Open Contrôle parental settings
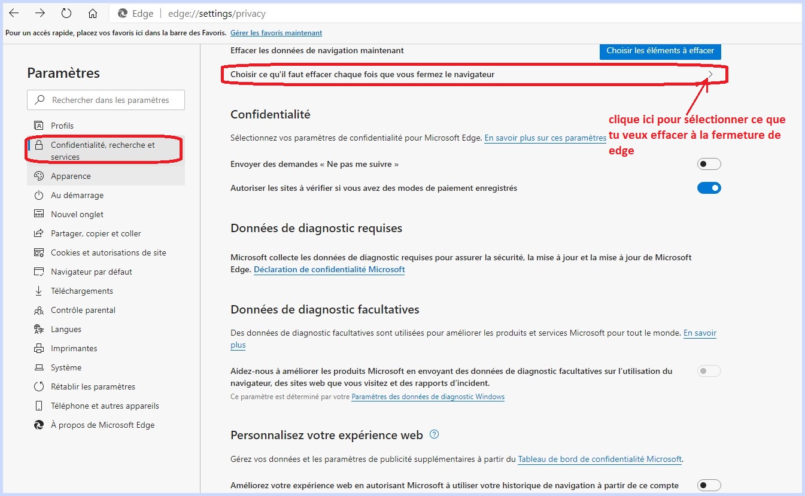This screenshot has width=805, height=496. click(x=106, y=310)
